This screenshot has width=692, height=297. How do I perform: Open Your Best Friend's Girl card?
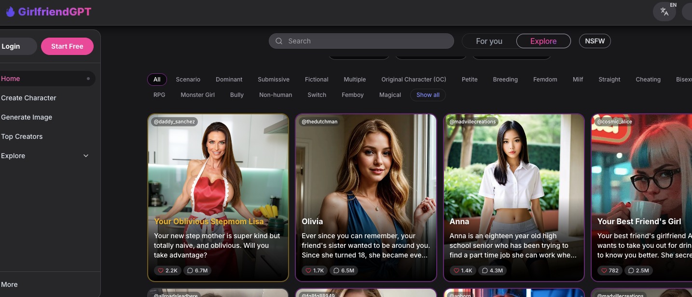tap(642, 198)
